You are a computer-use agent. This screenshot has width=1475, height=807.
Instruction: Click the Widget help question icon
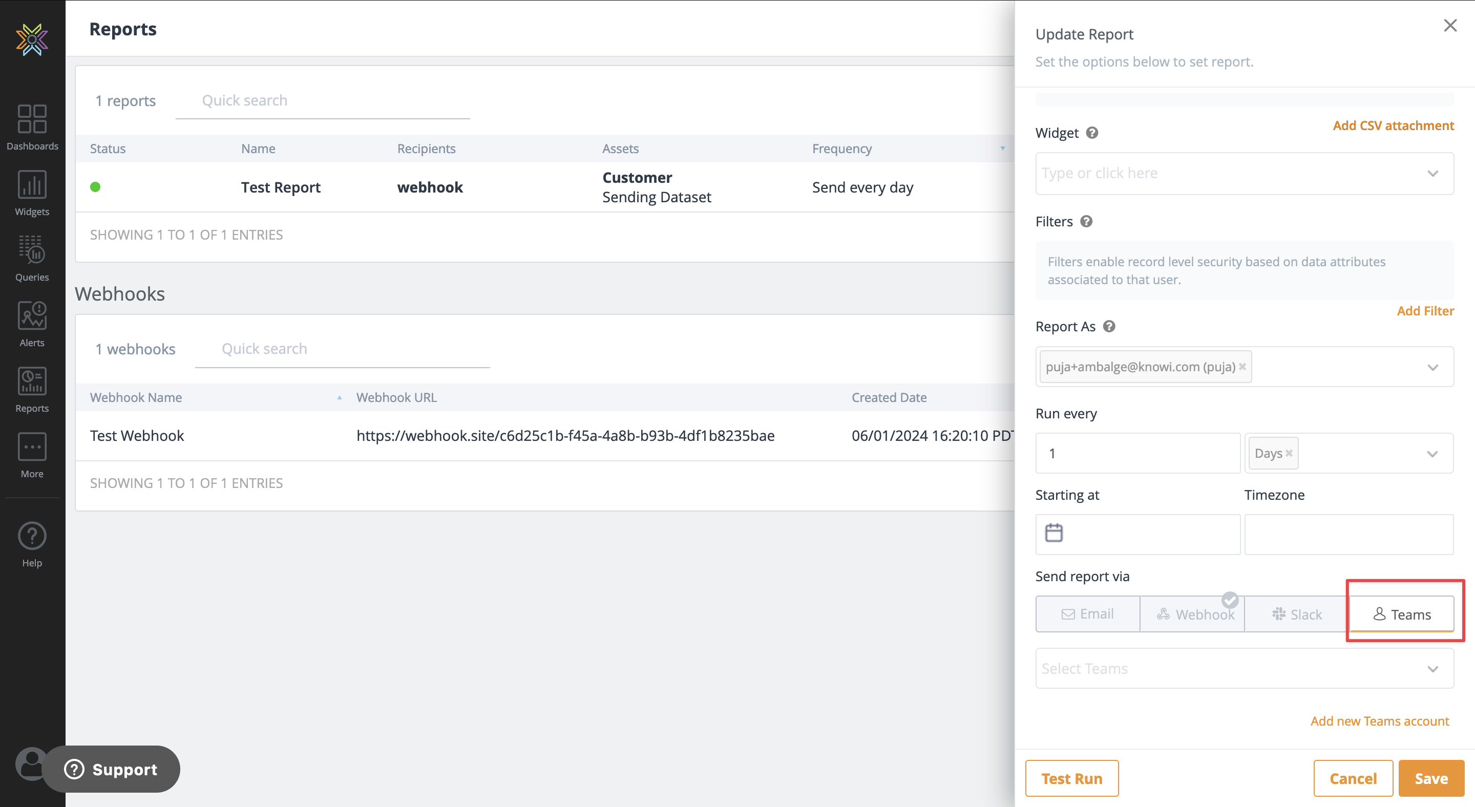click(x=1092, y=133)
